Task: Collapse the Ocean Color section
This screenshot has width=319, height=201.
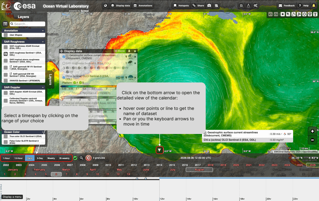Action: [43, 132]
